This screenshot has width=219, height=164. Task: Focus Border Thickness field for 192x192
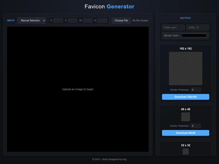point(195,90)
